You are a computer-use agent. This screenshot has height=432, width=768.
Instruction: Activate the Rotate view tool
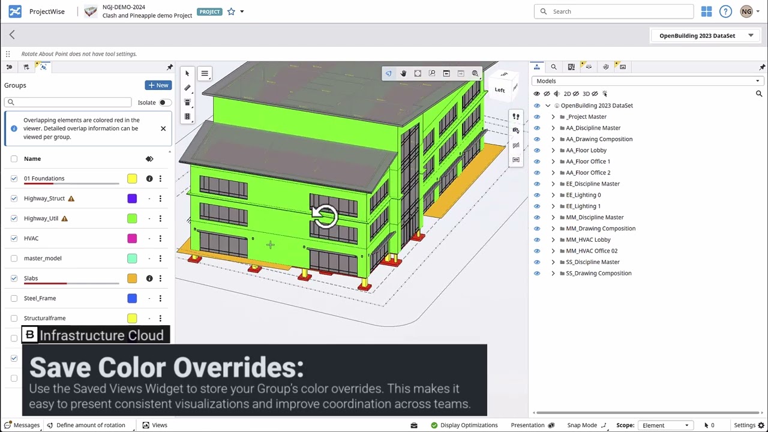tap(389, 73)
